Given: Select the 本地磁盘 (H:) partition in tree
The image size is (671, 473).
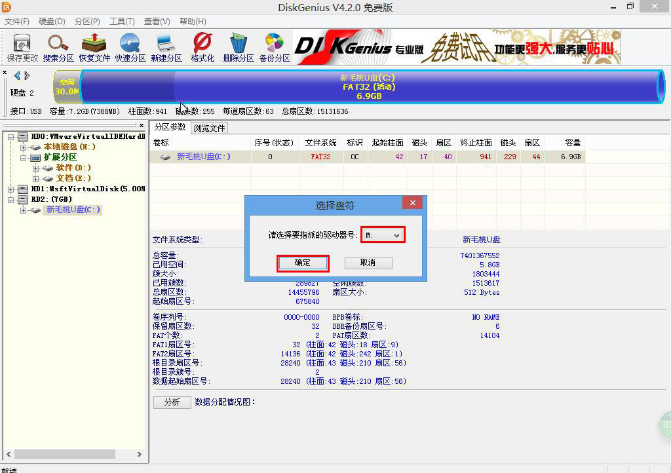Looking at the screenshot, I should [69, 147].
